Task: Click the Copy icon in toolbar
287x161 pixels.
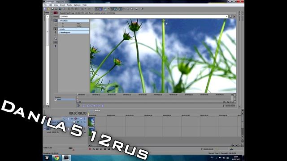Action: (73, 9)
